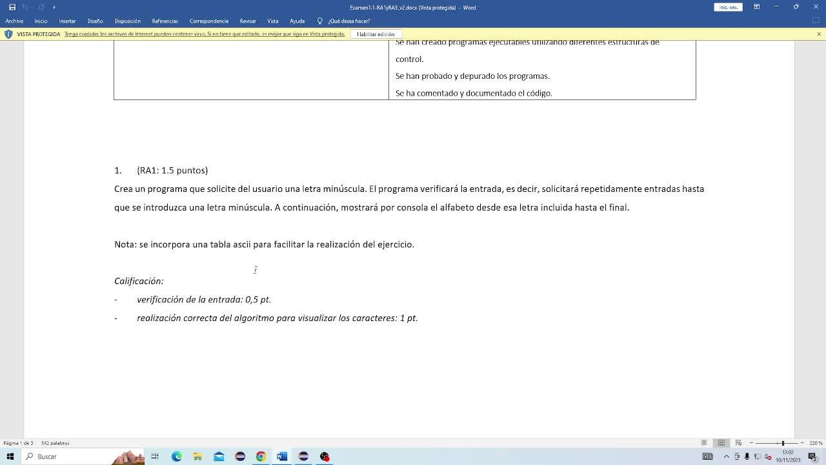Open the Disposición ribbon tab

pyautogui.click(x=127, y=21)
